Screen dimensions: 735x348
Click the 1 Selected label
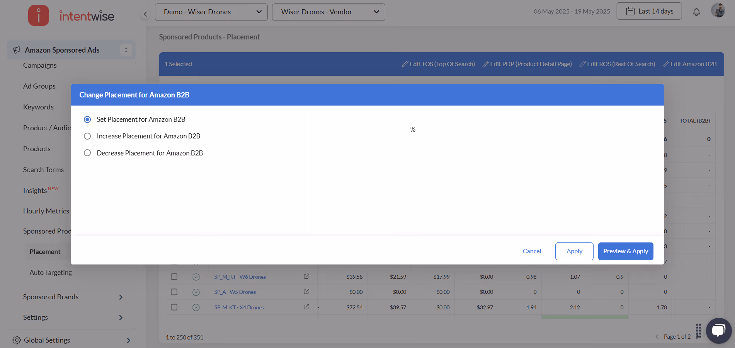[178, 64]
